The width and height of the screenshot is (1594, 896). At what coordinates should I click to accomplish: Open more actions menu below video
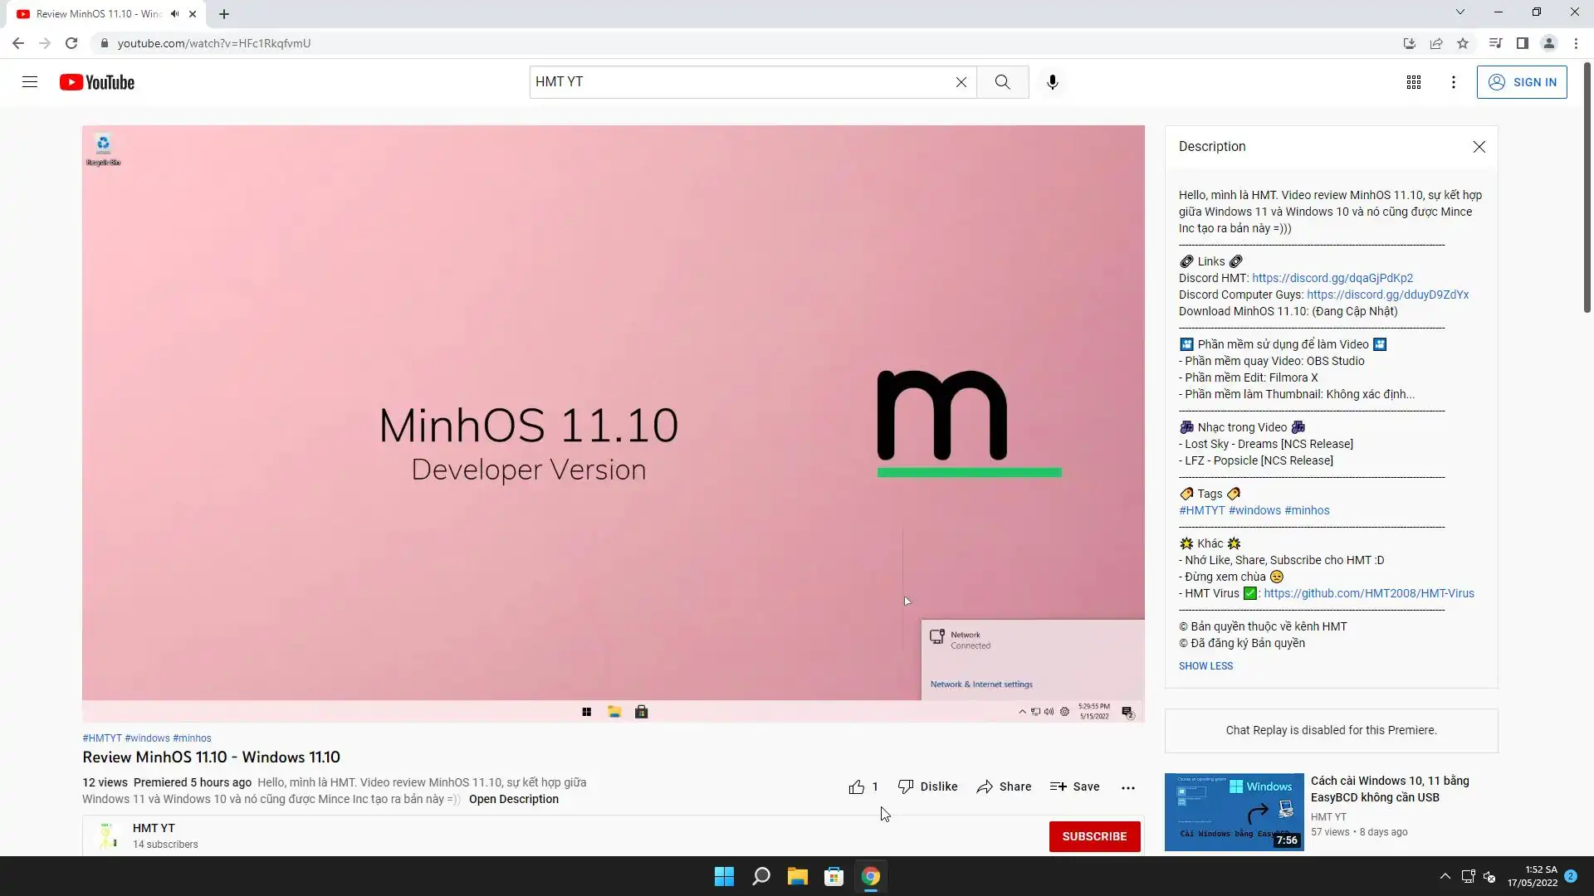pyautogui.click(x=1127, y=788)
